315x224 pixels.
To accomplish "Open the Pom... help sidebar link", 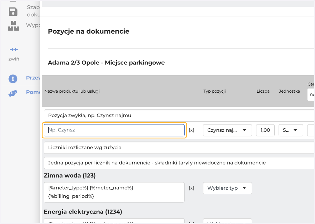I will pos(33,92).
